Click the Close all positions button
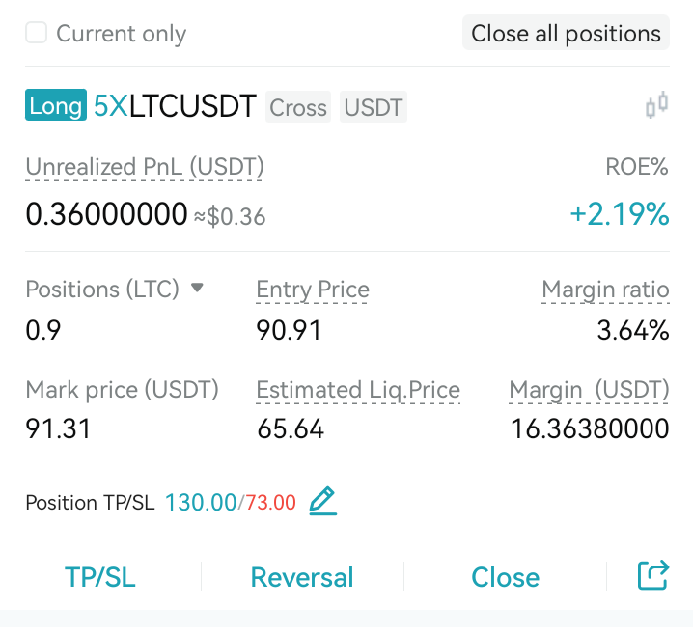Screen dimensions: 693x635 tap(566, 33)
